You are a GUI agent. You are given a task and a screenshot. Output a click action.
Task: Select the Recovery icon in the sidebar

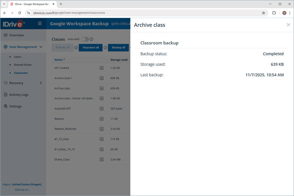tap(6, 83)
